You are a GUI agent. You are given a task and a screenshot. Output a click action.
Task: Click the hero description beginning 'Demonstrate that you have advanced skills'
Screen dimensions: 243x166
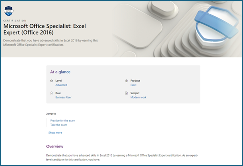50,43
